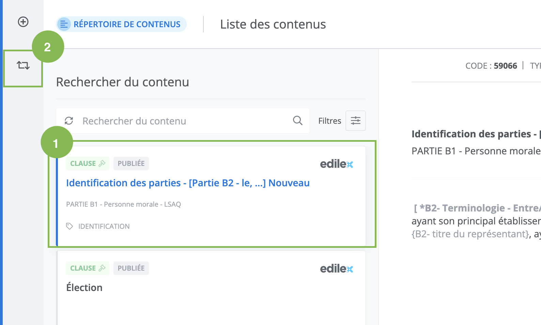541x325 pixels.
Task: Click the PUBLIÉE badge on the Identification card
Action: pyautogui.click(x=131, y=164)
